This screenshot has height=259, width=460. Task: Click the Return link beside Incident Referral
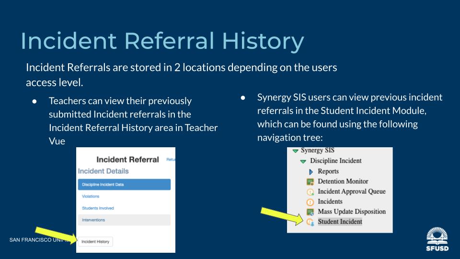pyautogui.click(x=170, y=160)
